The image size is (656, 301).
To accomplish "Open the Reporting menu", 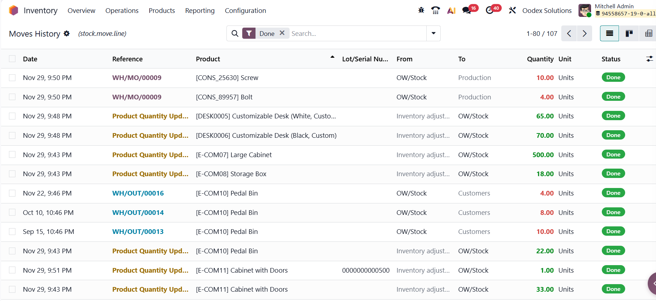I will tap(200, 10).
